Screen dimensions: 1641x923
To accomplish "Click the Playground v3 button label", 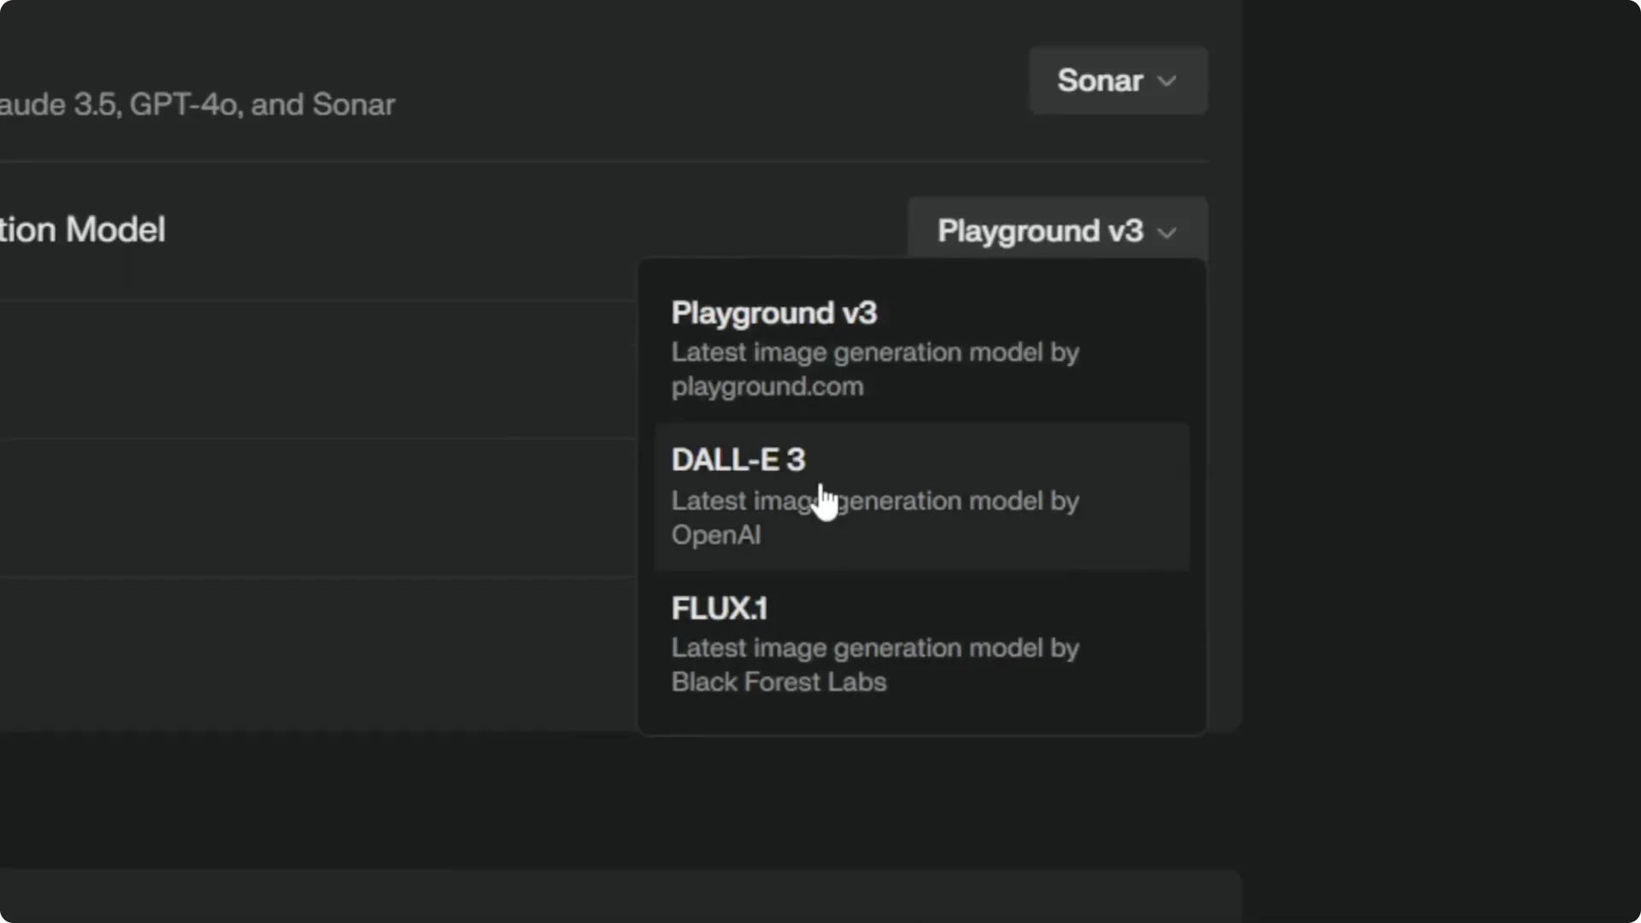I will (1039, 232).
